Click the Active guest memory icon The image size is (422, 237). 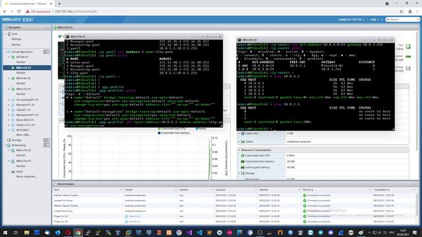click(x=243, y=167)
